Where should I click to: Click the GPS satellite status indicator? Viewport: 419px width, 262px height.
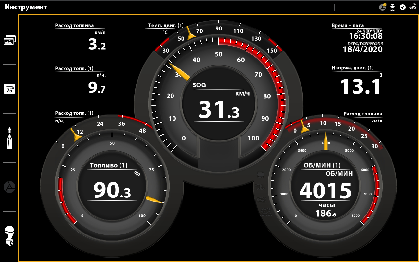[412, 7]
